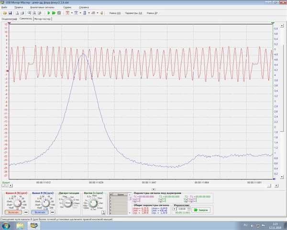Click up arrow of the vertical chart scrollbar
Image resolution: width=287 pixels, height=230 pixels.
coord(282,25)
